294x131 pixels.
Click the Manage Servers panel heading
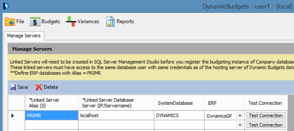pyautogui.click(x=32, y=49)
